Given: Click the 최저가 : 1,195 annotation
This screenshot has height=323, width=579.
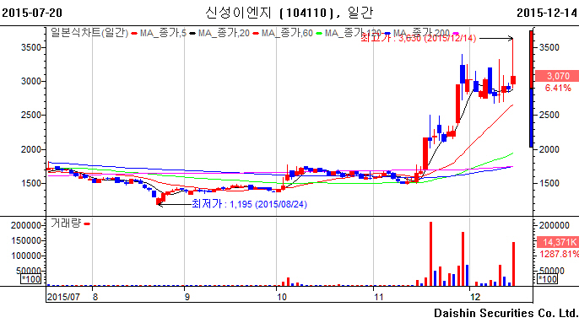Looking at the screenshot, I should point(249,204).
